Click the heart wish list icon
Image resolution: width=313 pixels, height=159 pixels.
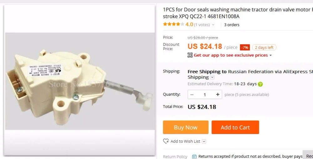(166, 141)
